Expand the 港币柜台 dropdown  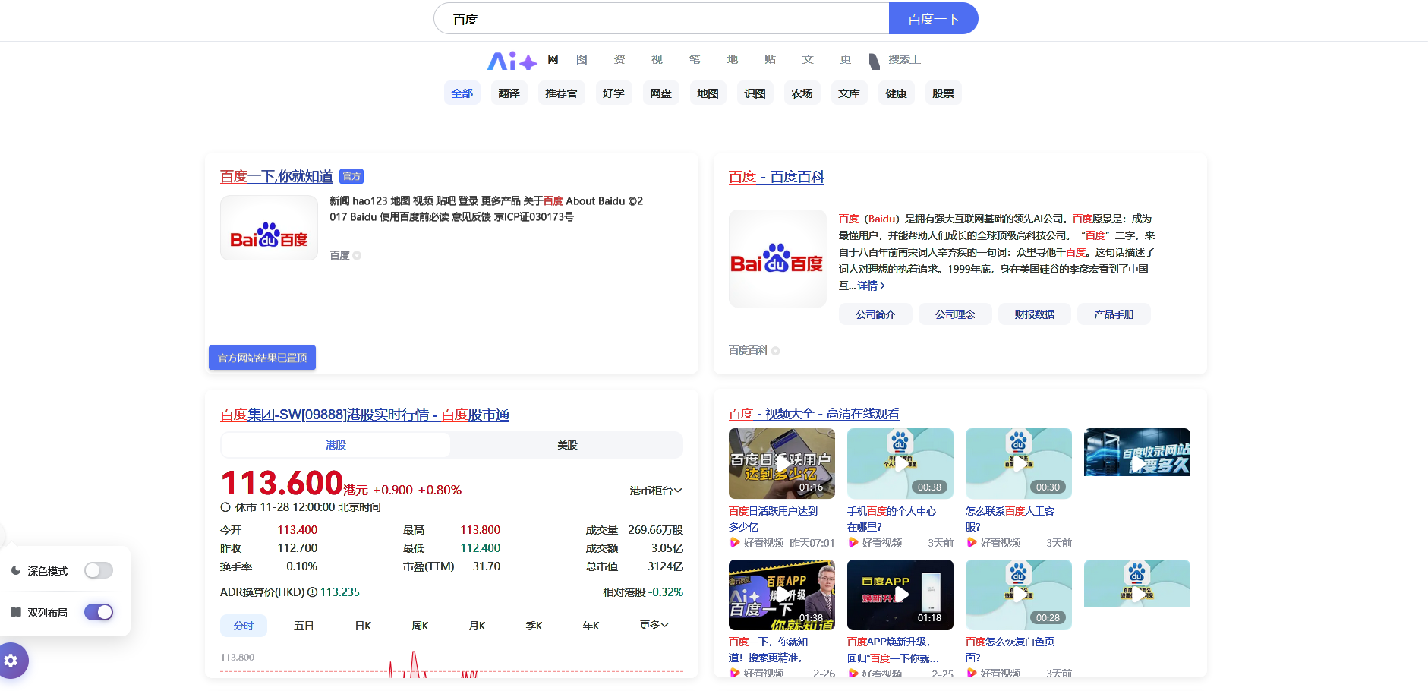click(x=655, y=491)
